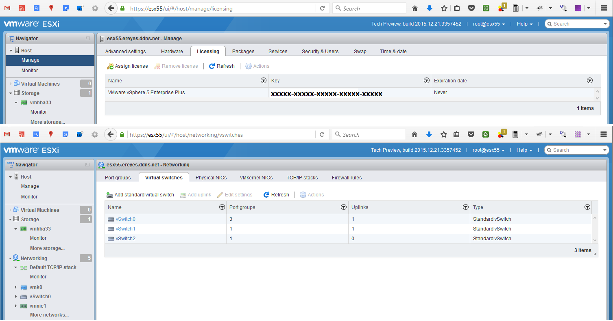This screenshot has height=321, width=613.
Task: Switch to the Packages tab
Action: point(242,51)
